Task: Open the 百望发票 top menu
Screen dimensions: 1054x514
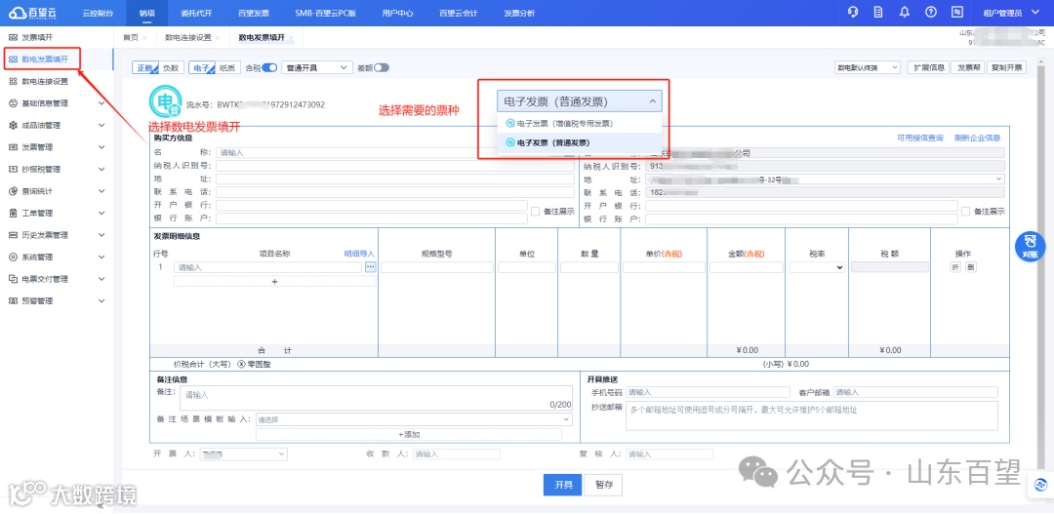Action: [254, 13]
